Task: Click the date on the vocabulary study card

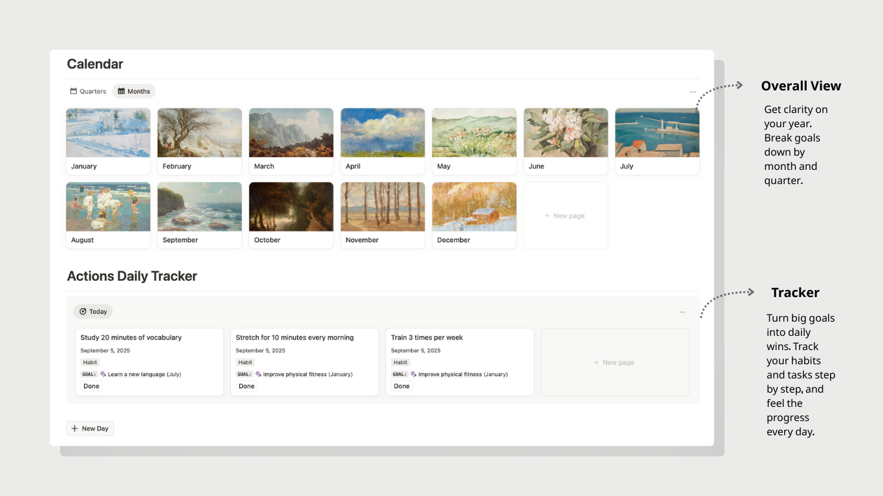Action: 105,351
